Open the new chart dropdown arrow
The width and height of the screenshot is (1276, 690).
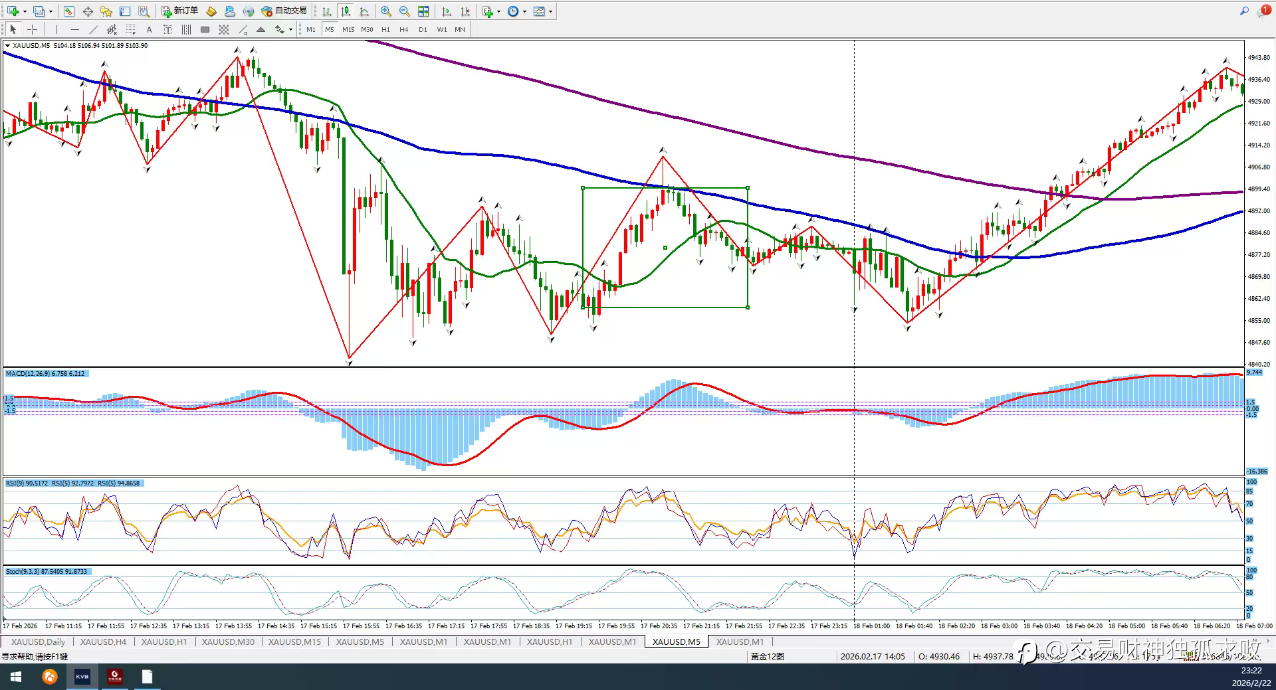[25, 11]
